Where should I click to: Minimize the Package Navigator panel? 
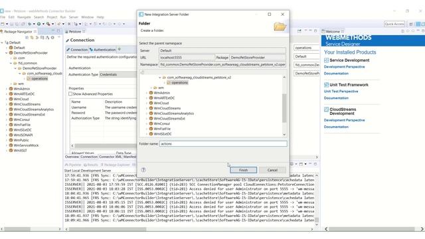point(53,31)
